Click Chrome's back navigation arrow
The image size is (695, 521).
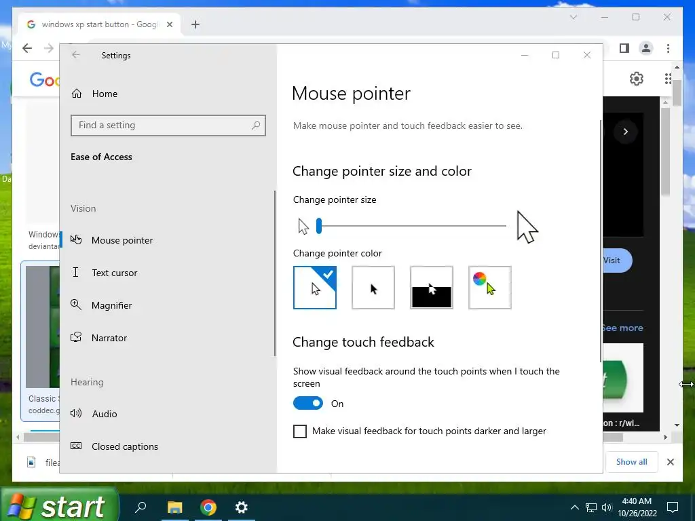(27, 48)
